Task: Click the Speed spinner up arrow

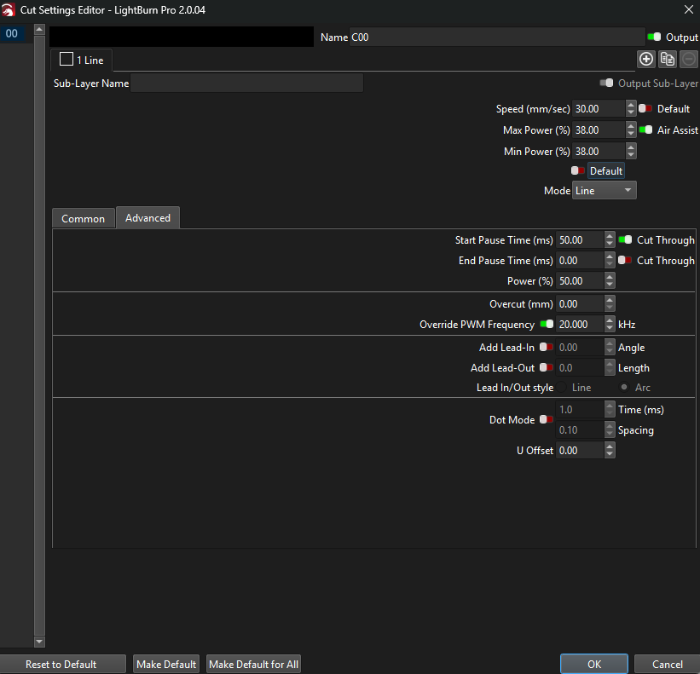Action: click(x=631, y=105)
